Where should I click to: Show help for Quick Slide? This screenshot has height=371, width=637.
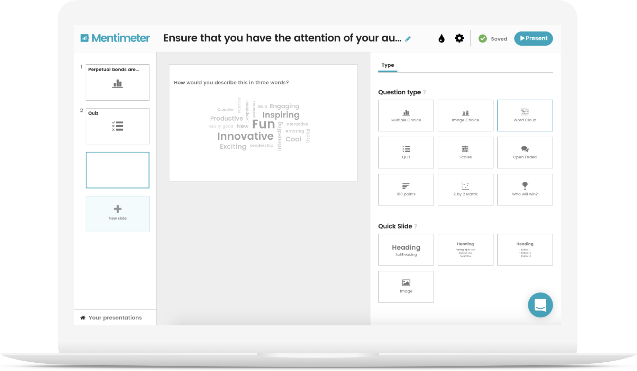pos(416,226)
